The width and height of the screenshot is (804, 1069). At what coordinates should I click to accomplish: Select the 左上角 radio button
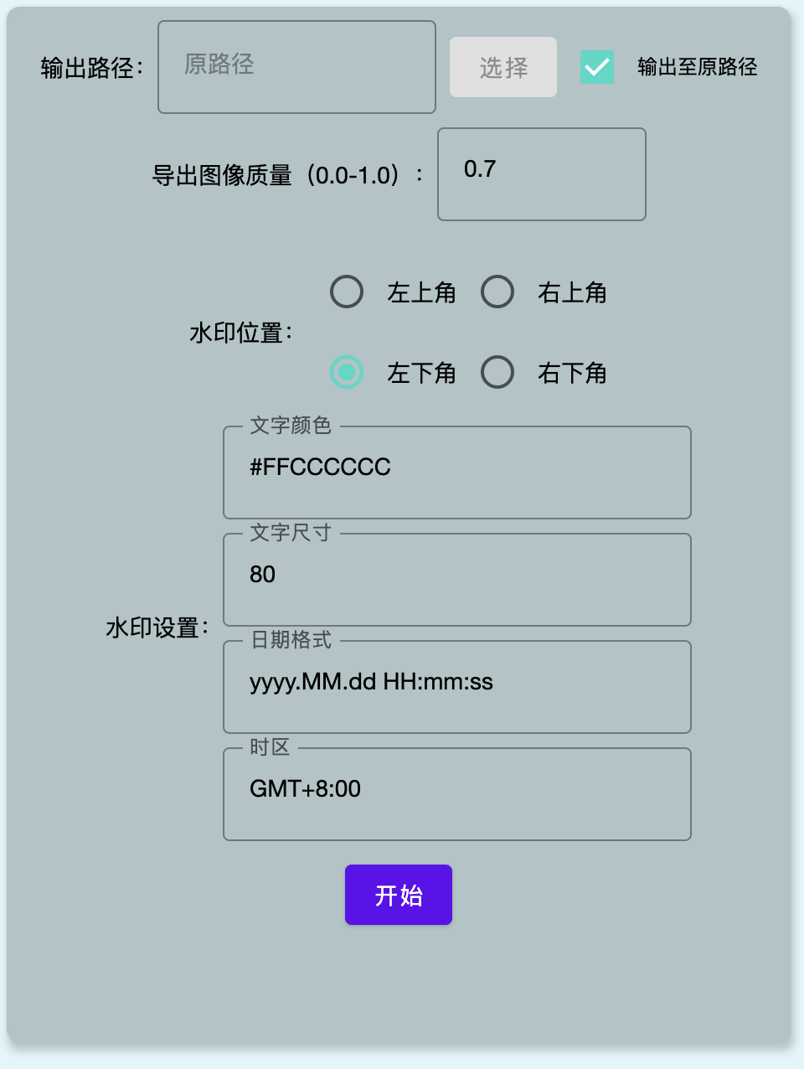coord(347,292)
